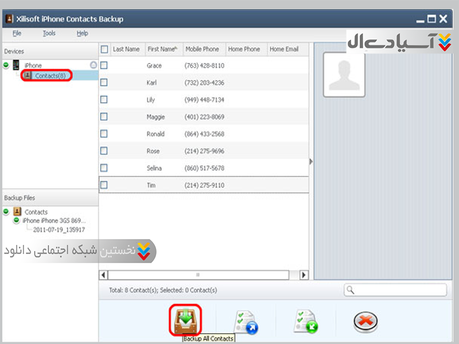Click the contact photo placeholder thumbnail
Screen dimensions: 459x344
point(344,75)
